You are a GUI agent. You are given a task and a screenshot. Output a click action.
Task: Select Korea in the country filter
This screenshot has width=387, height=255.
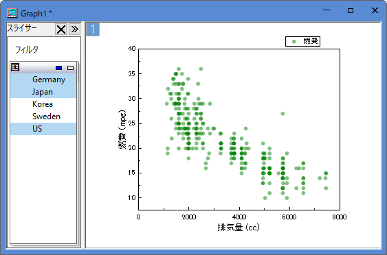[x=43, y=104]
